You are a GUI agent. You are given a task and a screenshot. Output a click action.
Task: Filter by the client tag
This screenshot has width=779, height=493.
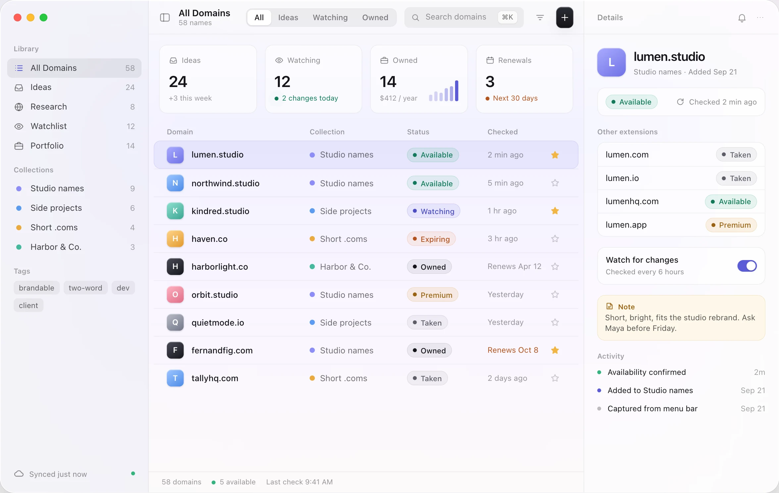[x=28, y=305]
